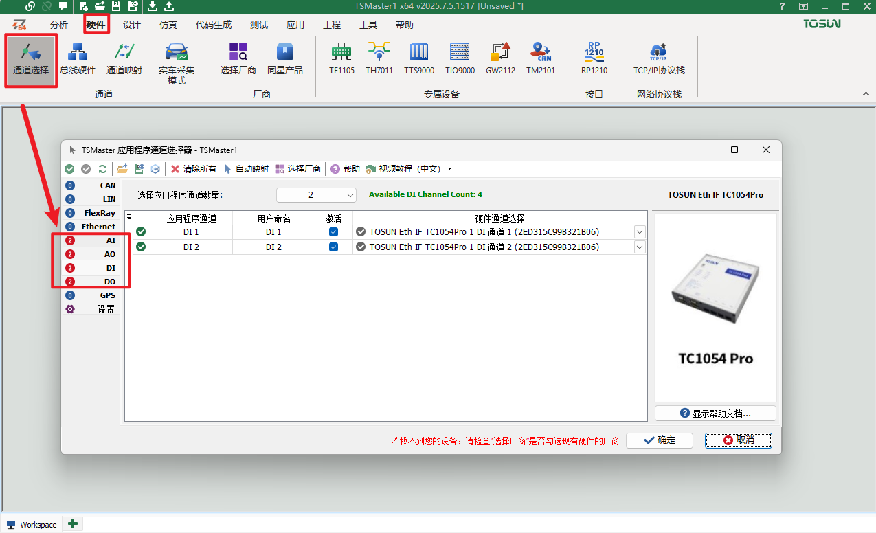Screen dimensions: 876x533
Task: Click the connect link icon in title bar
Action: [30, 6]
